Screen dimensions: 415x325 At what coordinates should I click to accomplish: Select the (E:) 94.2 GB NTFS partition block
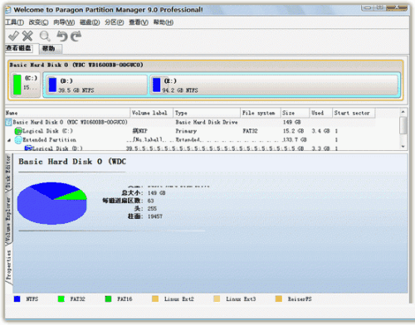point(275,85)
